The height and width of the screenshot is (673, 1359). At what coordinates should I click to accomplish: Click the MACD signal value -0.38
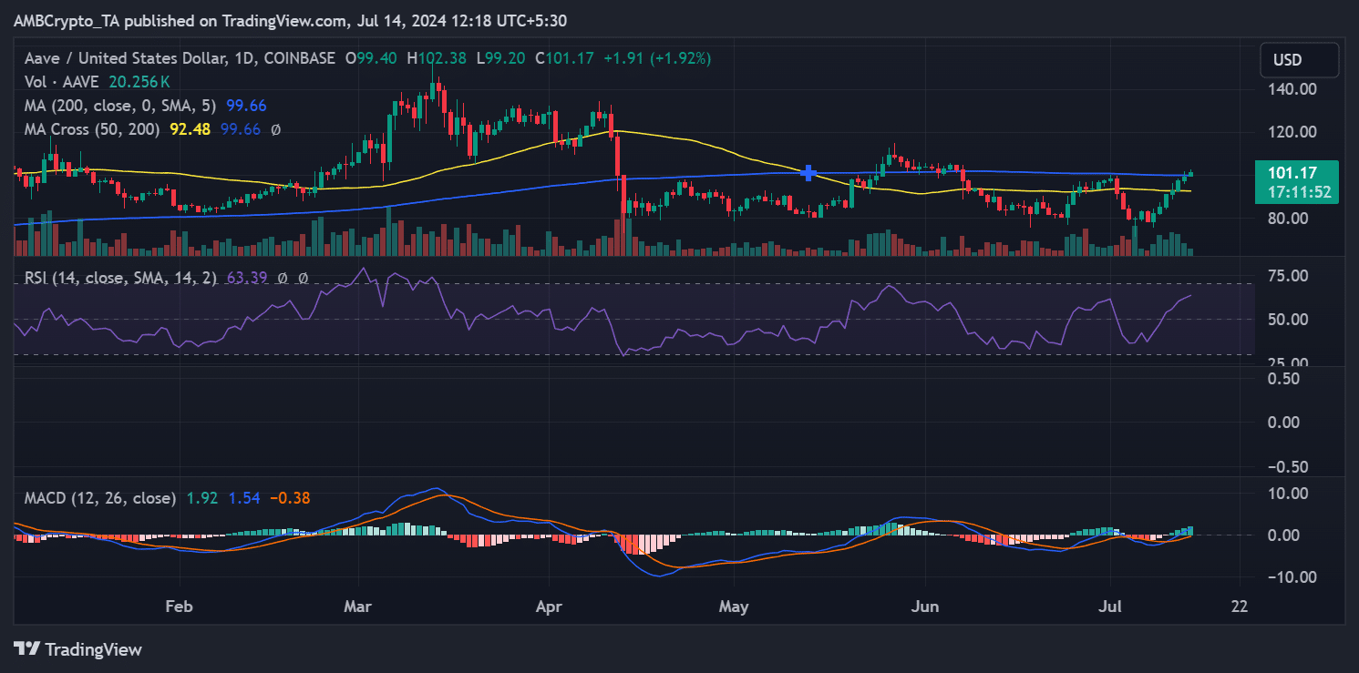coord(293,498)
